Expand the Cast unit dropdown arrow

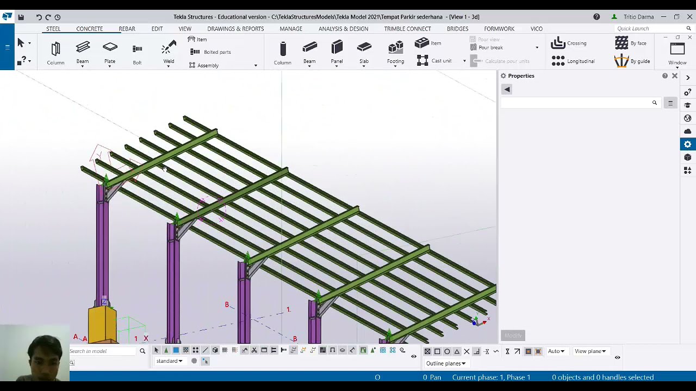click(464, 61)
